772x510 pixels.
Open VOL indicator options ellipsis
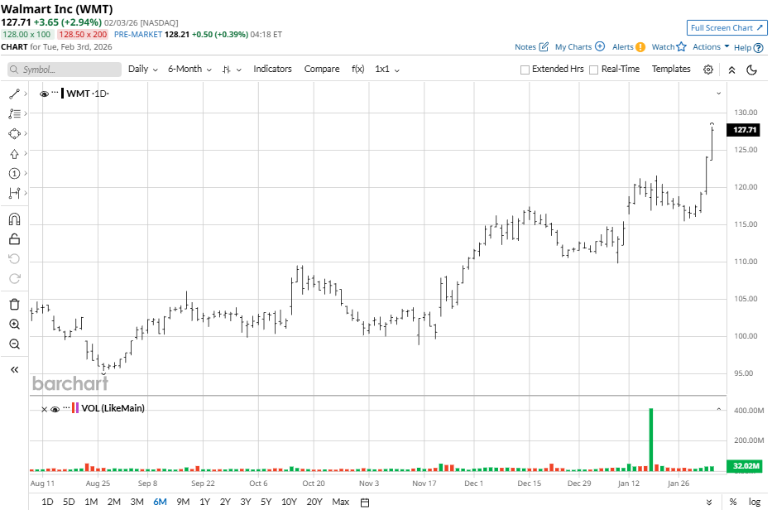tap(66, 407)
